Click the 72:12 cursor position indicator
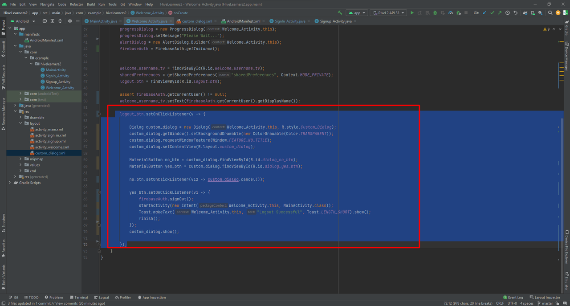Viewport: 570px width, 306px height. 467,303
